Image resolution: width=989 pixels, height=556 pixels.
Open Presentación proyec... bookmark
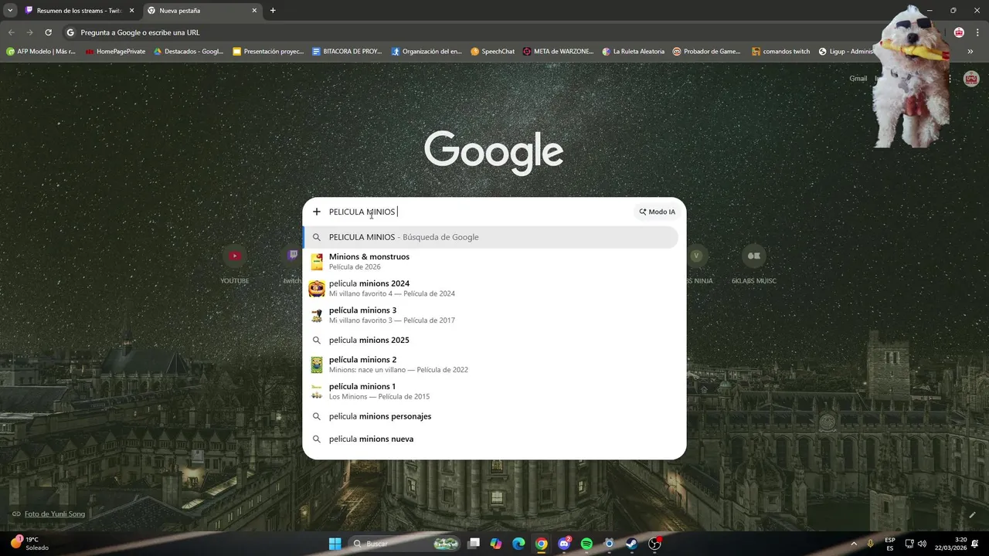[x=268, y=52]
